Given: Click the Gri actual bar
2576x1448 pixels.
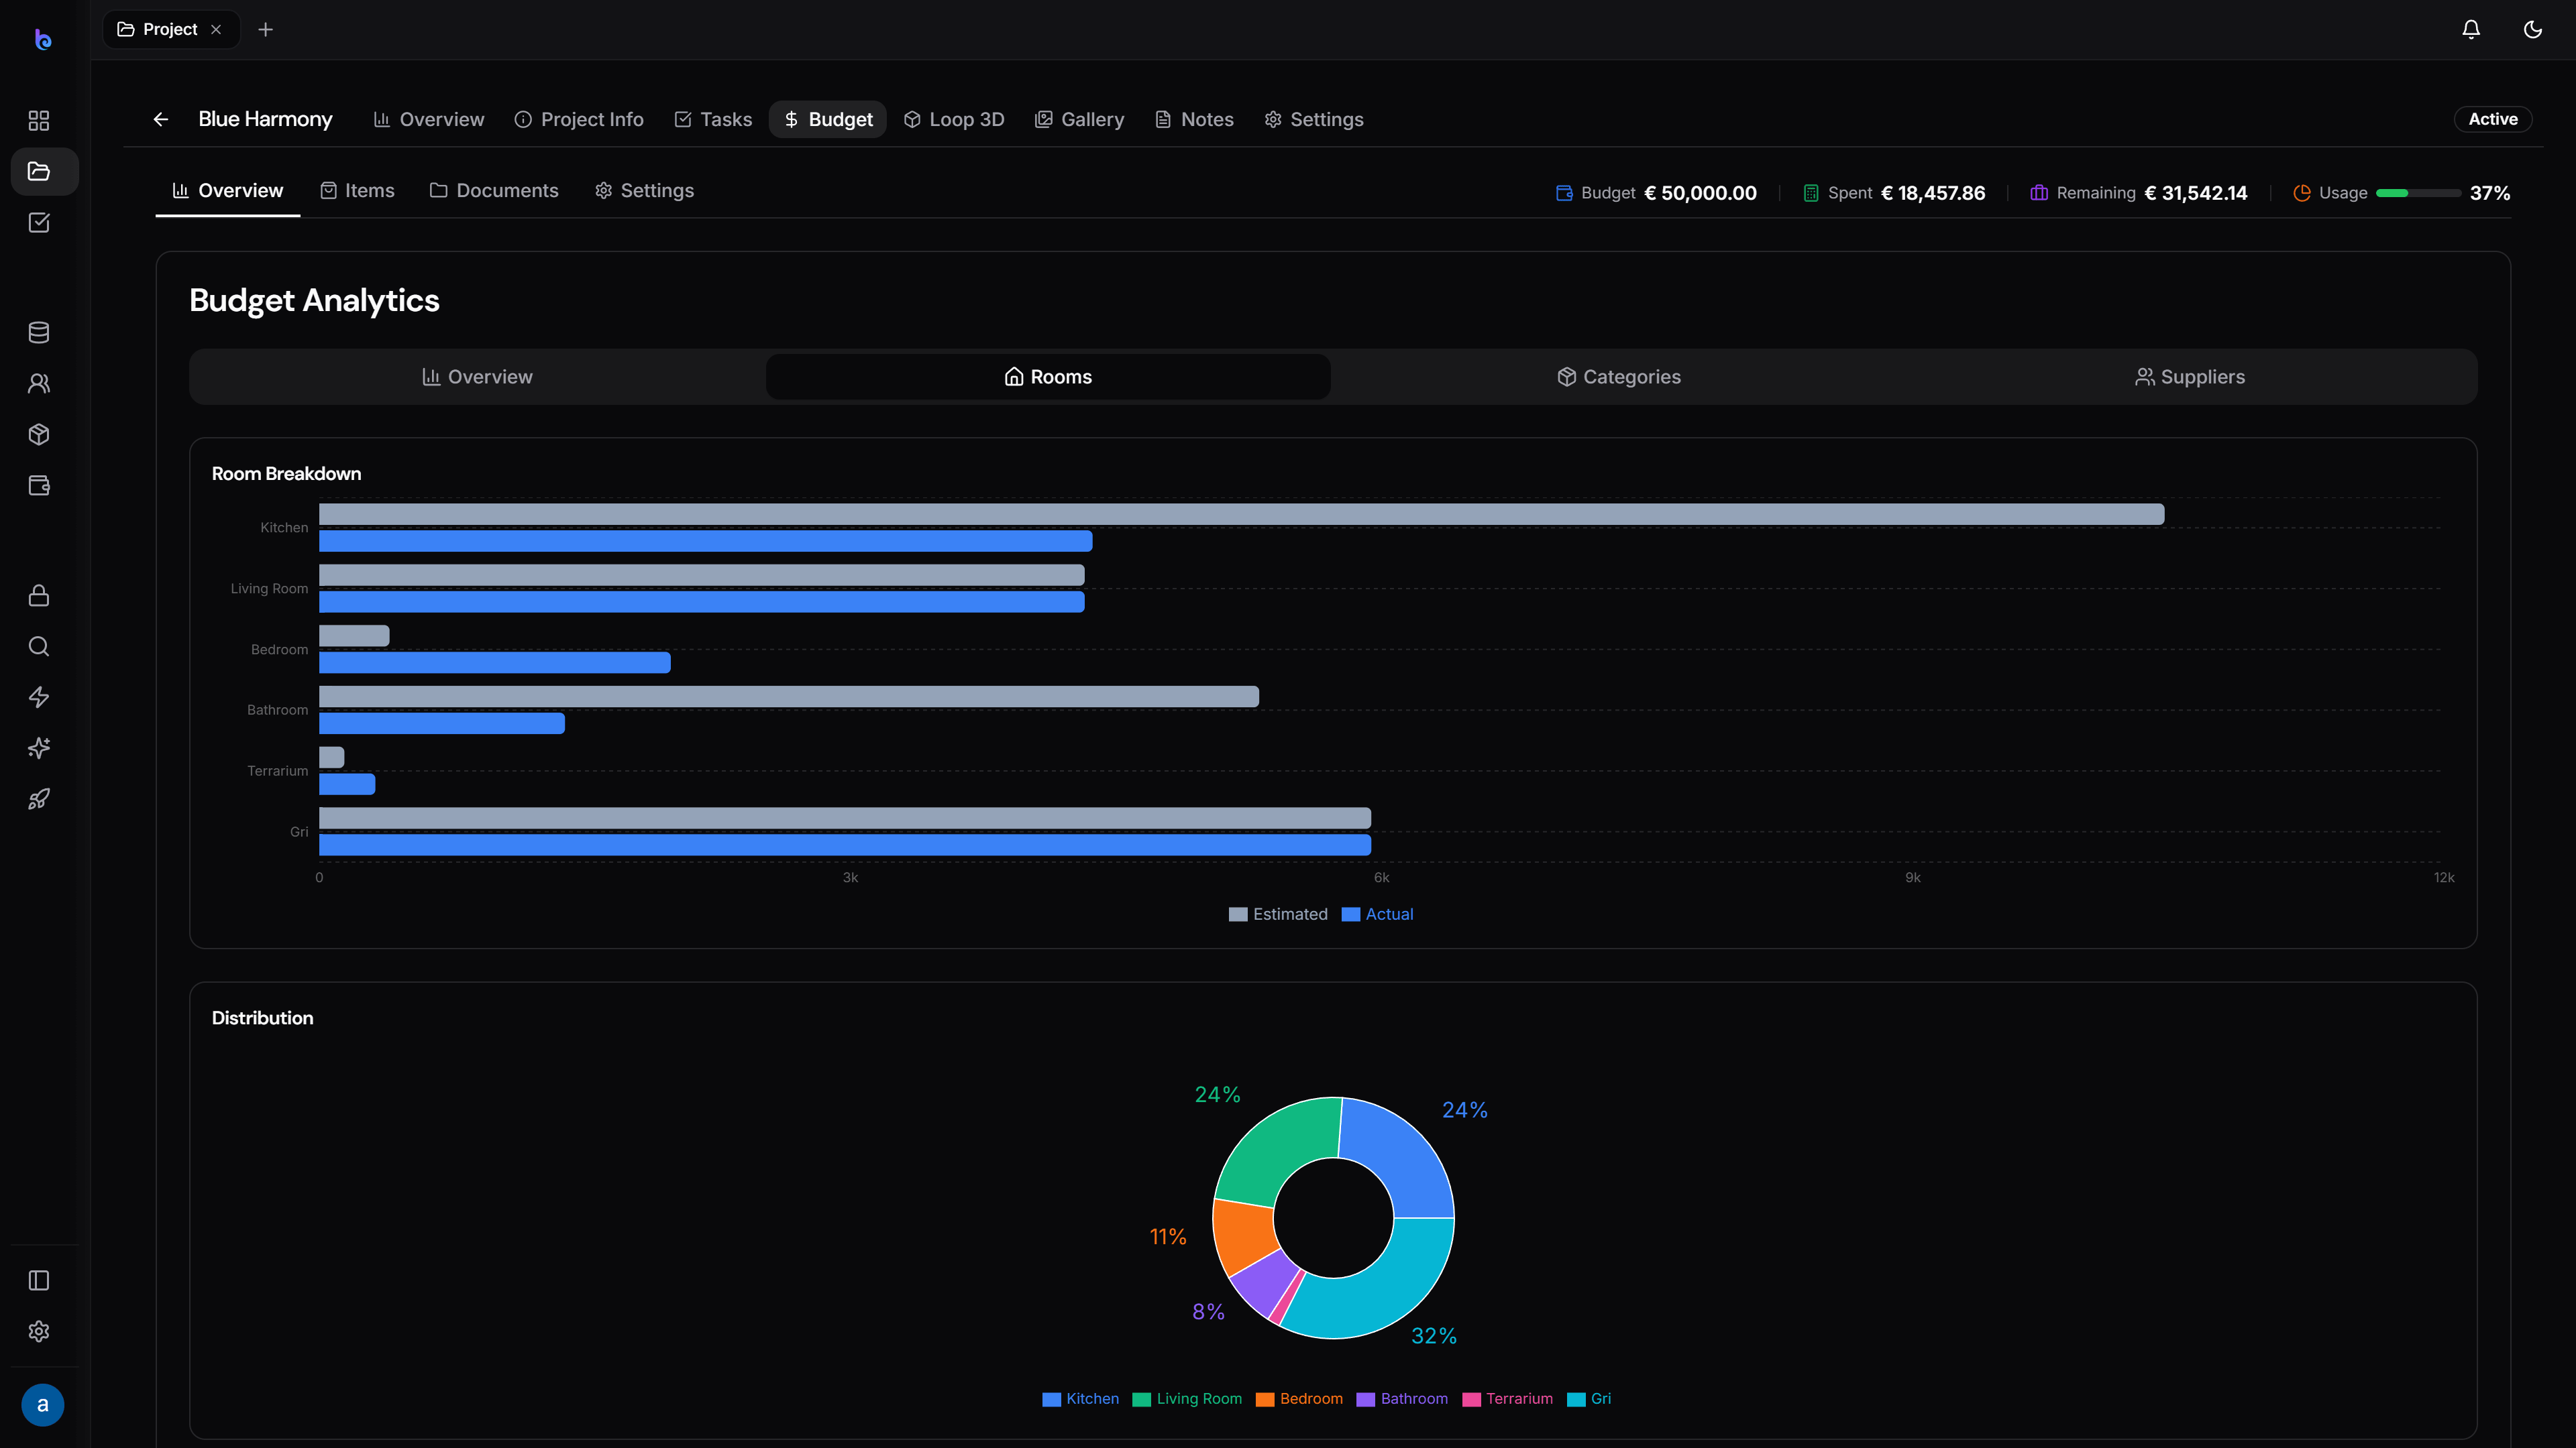Looking at the screenshot, I should coord(844,845).
